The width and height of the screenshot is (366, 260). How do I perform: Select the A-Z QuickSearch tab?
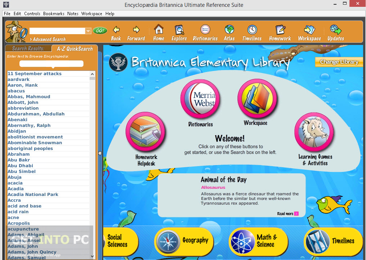pos(75,49)
